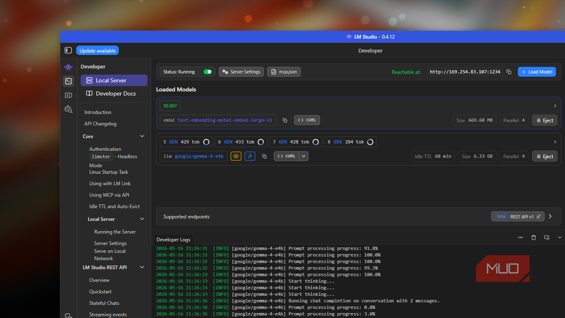Open the Developer terminal icon in the rail
565x318 pixels.
pyautogui.click(x=68, y=81)
